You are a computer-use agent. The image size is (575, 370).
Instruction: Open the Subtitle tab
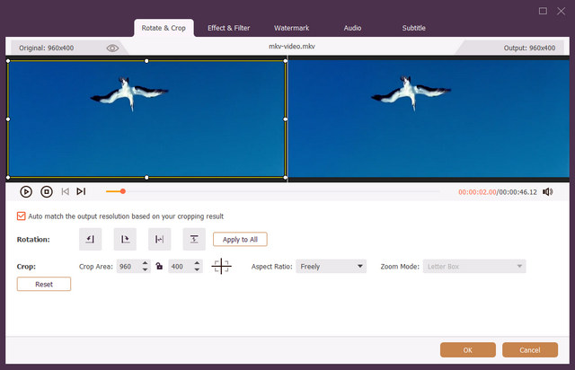(413, 28)
